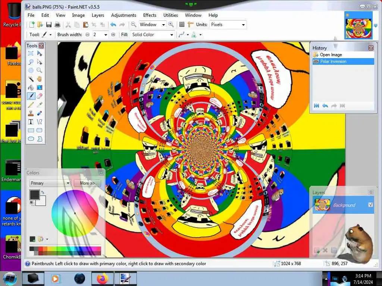
Task: Select the Line/Curve tool
Action: click(40, 122)
